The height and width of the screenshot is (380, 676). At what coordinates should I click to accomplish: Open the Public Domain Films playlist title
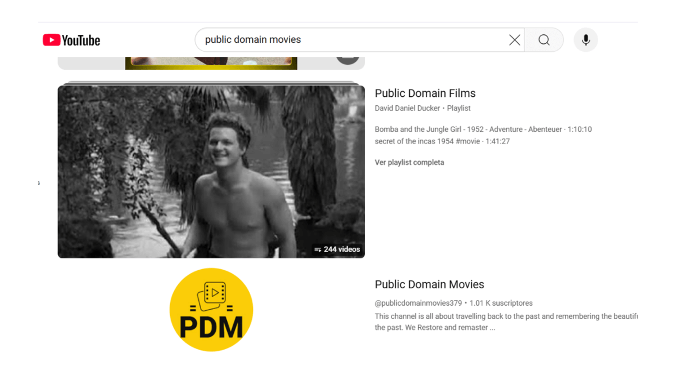(x=425, y=93)
